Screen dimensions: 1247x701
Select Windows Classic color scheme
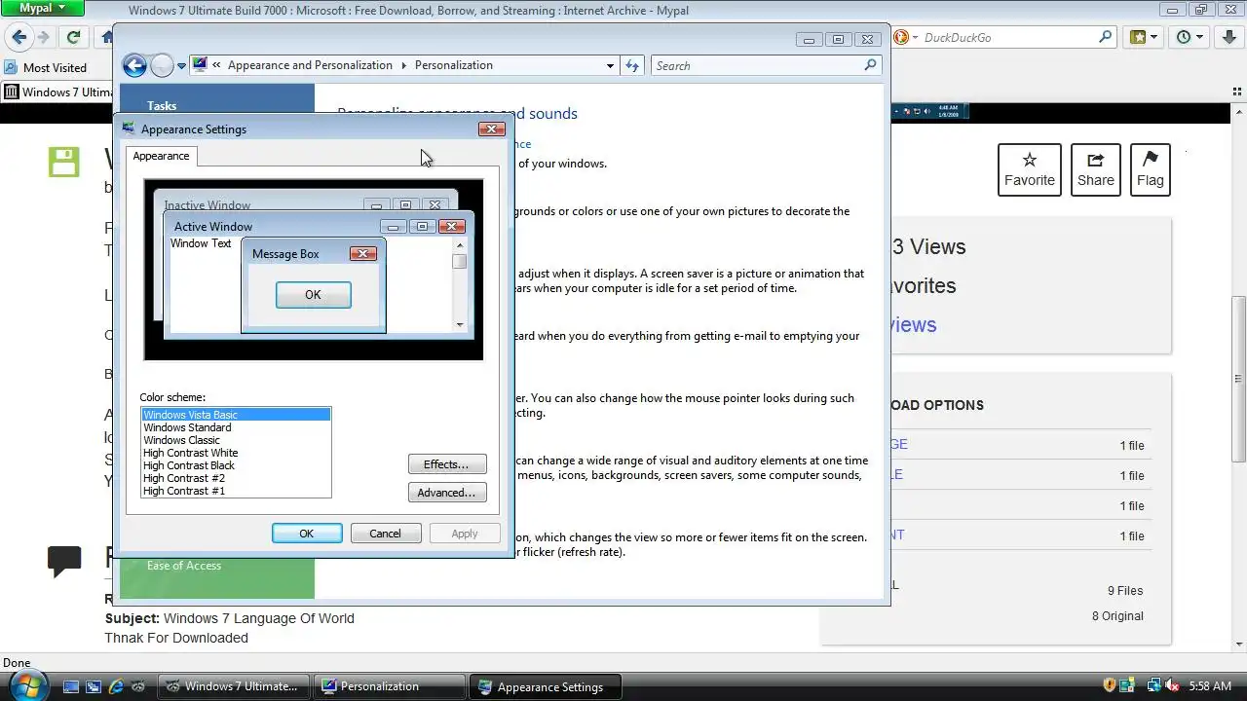237,440
